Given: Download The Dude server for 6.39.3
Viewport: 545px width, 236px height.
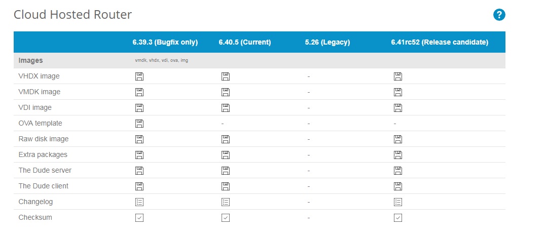Looking at the screenshot, I should click(139, 170).
